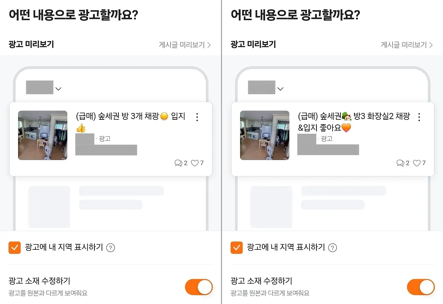The width and height of the screenshot is (443, 304).
Task: Tap the comment bubble icon on the right ad card
Action: 400,163
